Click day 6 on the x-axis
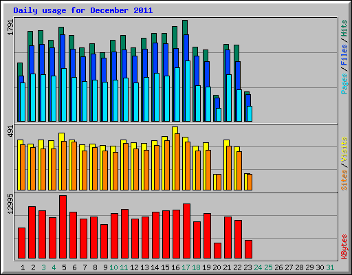This screenshot has height=275, width=352. click(74, 267)
